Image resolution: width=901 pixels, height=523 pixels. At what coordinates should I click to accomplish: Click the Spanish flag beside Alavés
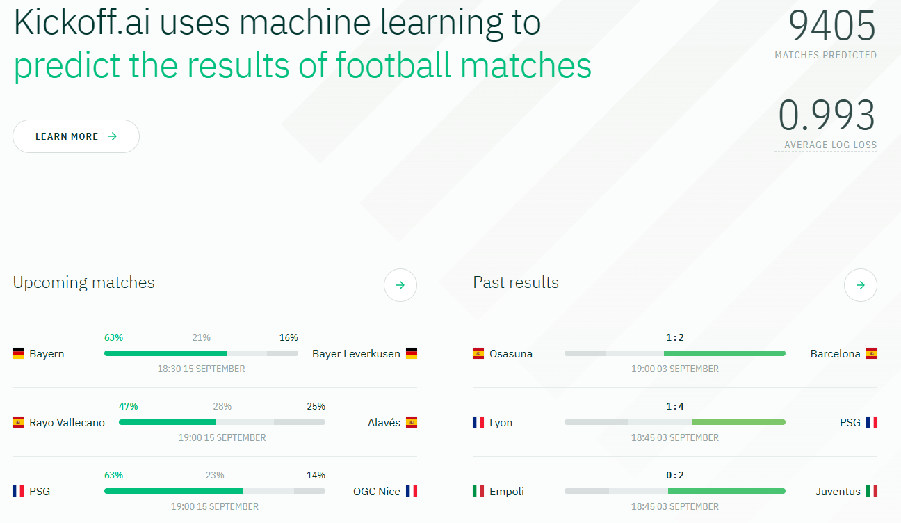pos(412,421)
